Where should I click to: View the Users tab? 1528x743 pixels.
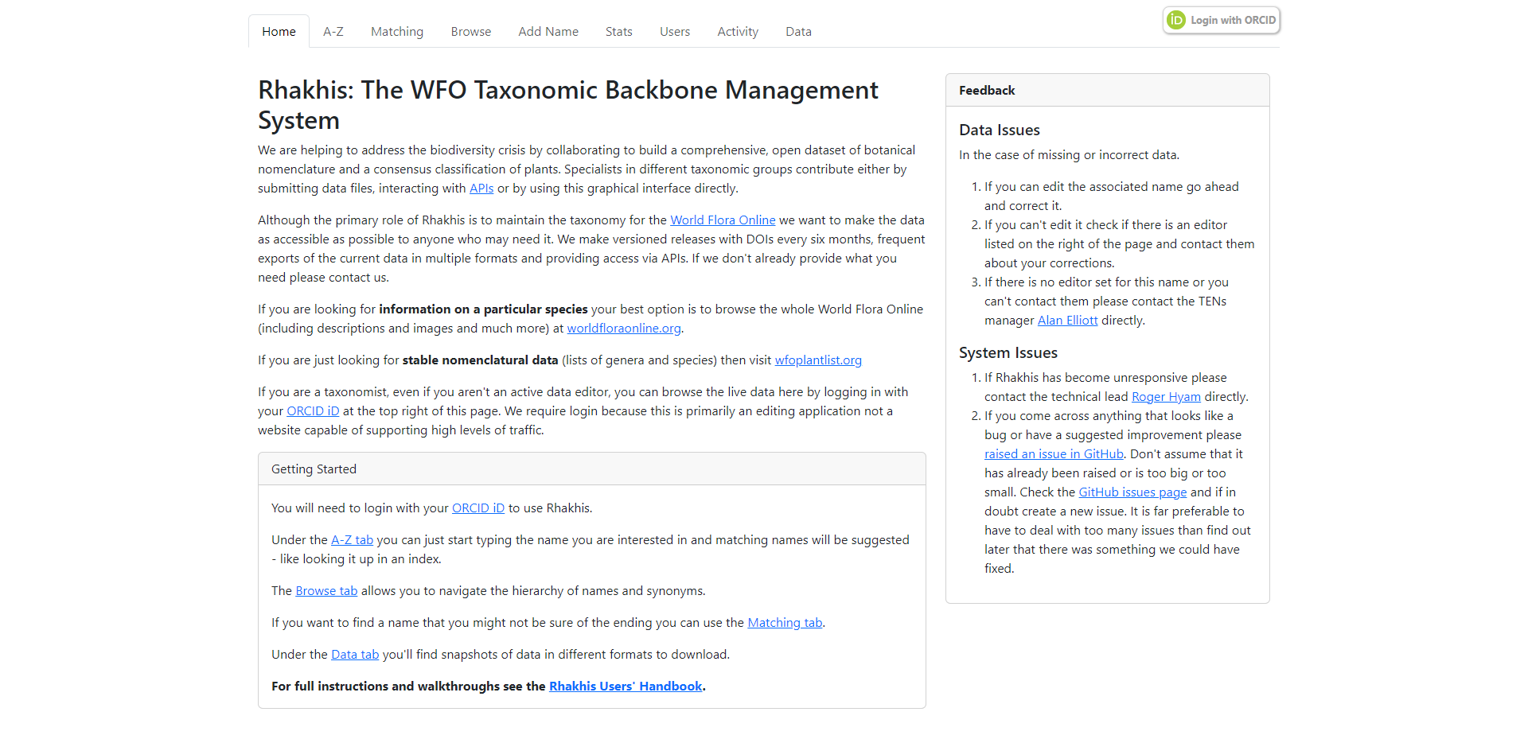(674, 32)
